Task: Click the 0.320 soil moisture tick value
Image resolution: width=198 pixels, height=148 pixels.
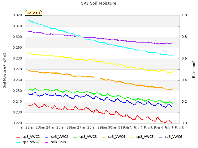Action: pos(17,15)
